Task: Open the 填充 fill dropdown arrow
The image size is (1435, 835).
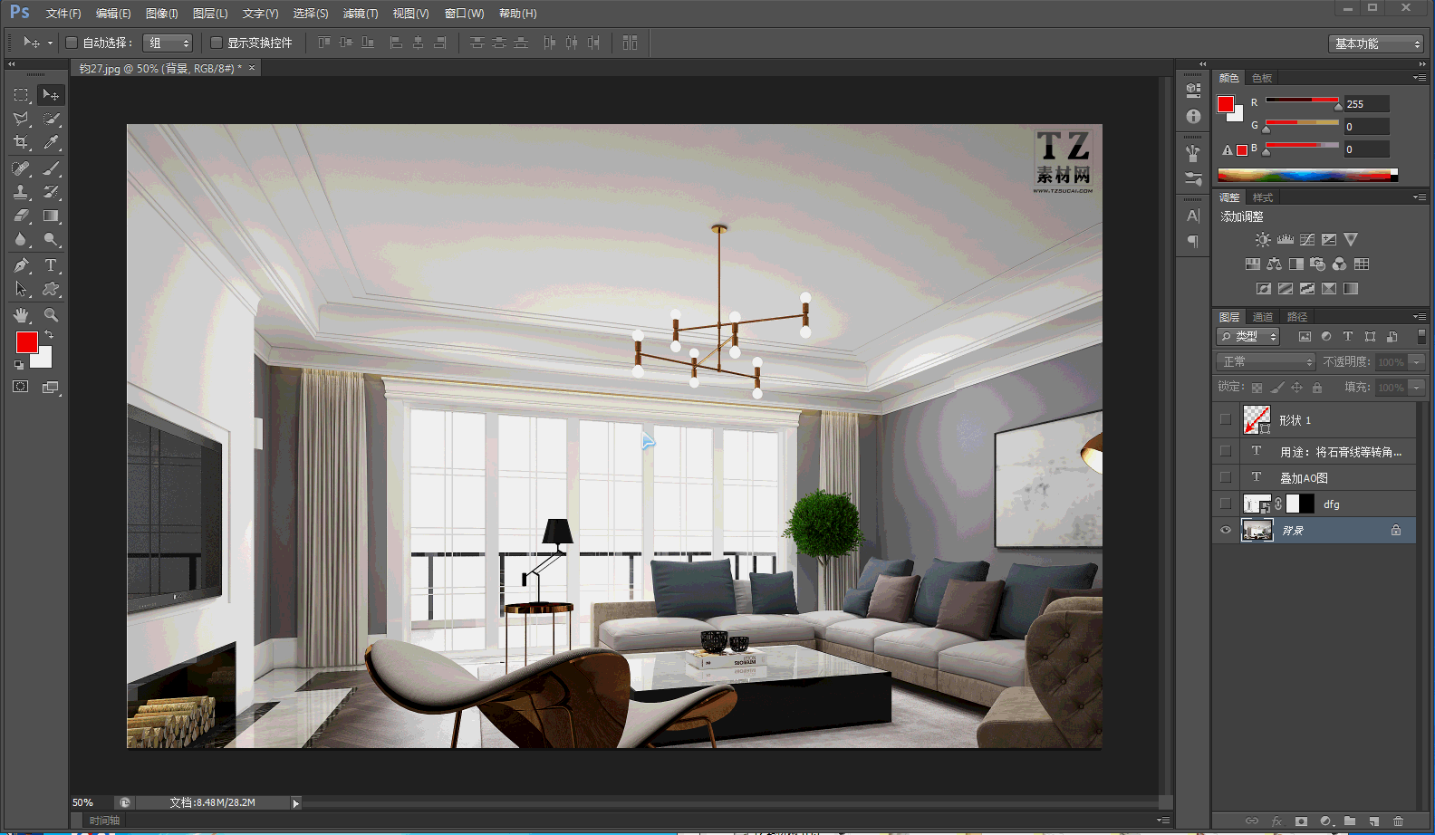Action: (x=1417, y=387)
